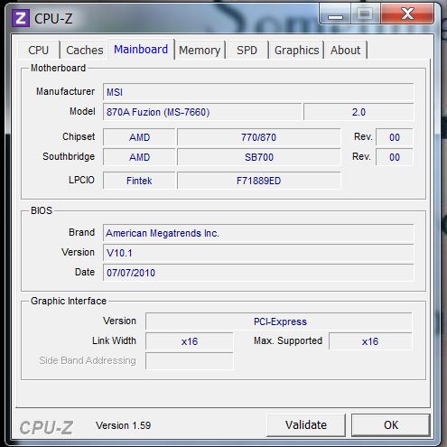Click the BIOS group heading
447x447 pixels.
click(x=42, y=210)
